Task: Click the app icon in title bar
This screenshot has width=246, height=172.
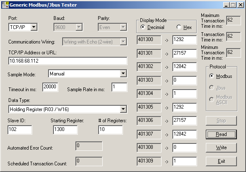Action: pos(5,5)
